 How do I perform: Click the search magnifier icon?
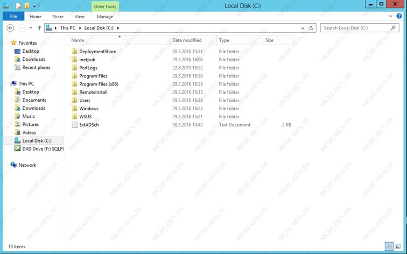[x=394, y=27]
